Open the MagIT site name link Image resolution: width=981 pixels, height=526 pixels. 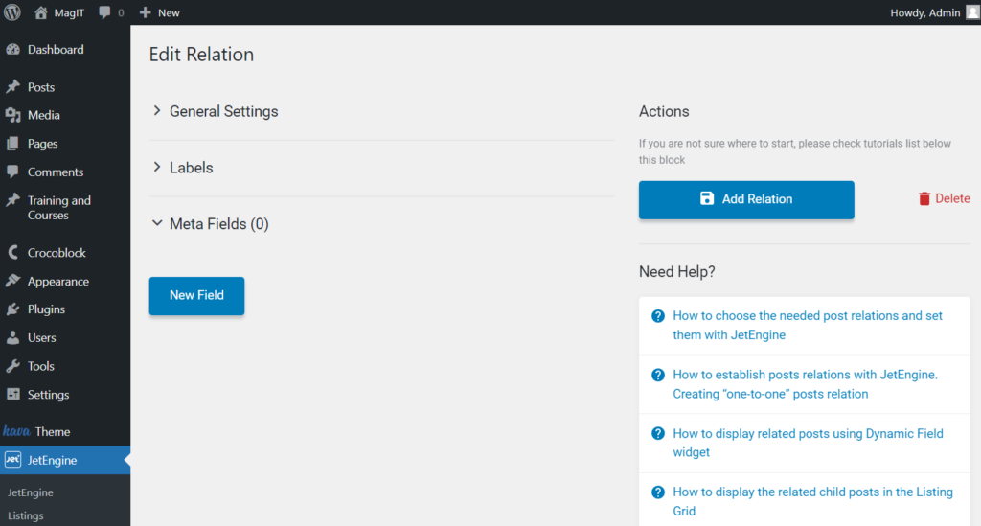point(69,12)
